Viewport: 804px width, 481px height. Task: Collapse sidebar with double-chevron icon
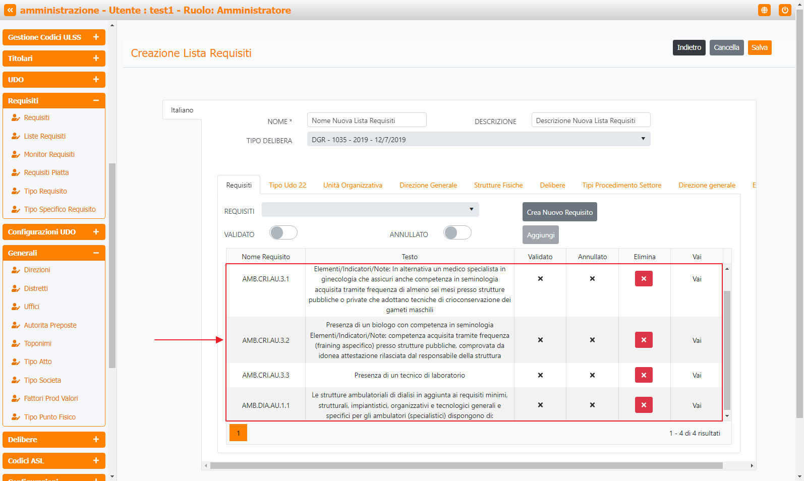coord(10,10)
